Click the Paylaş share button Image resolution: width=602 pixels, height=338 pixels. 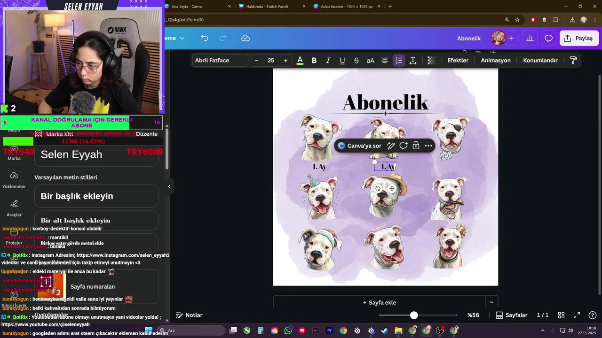click(x=579, y=38)
